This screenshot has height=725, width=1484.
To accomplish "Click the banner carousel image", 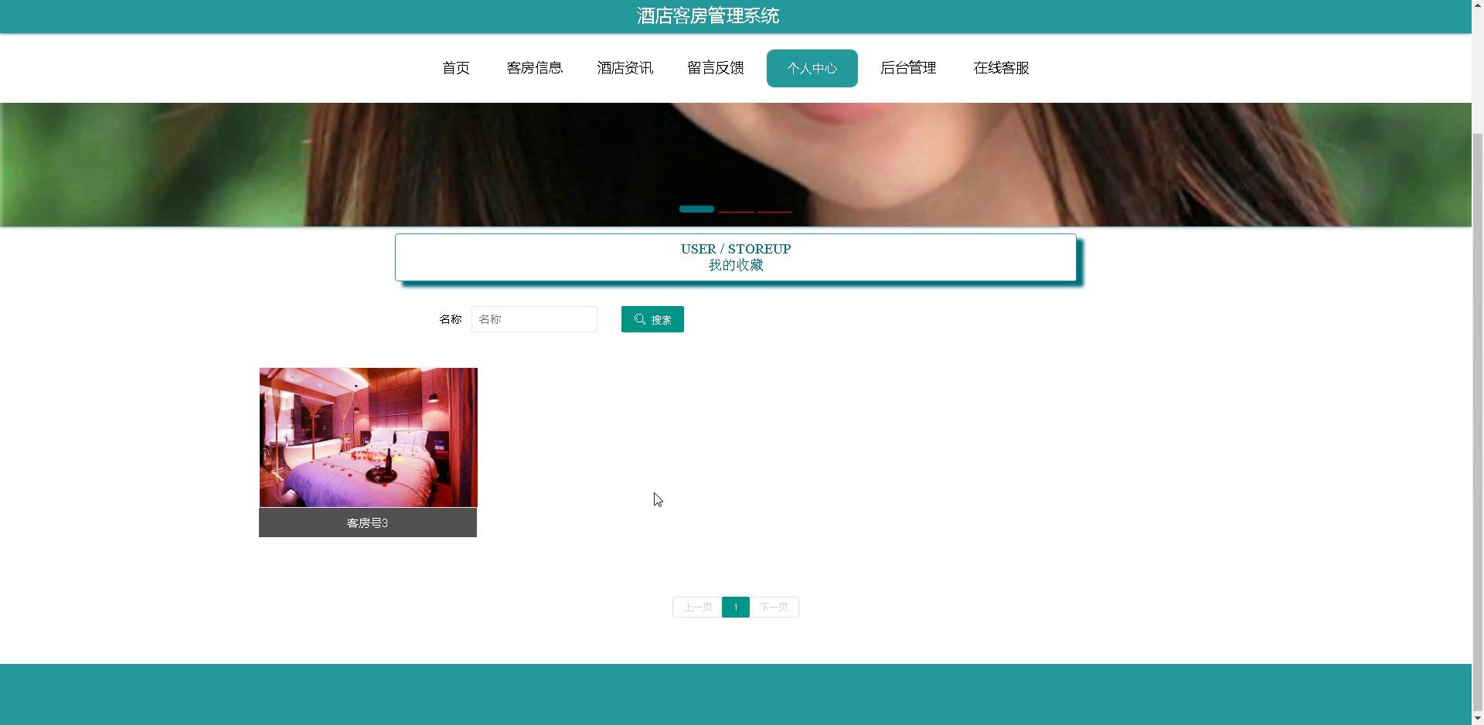I will [x=1082, y=164].
